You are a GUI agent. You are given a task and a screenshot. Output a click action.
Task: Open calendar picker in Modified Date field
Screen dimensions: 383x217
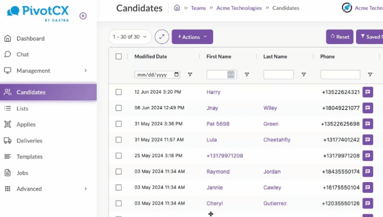click(x=177, y=74)
